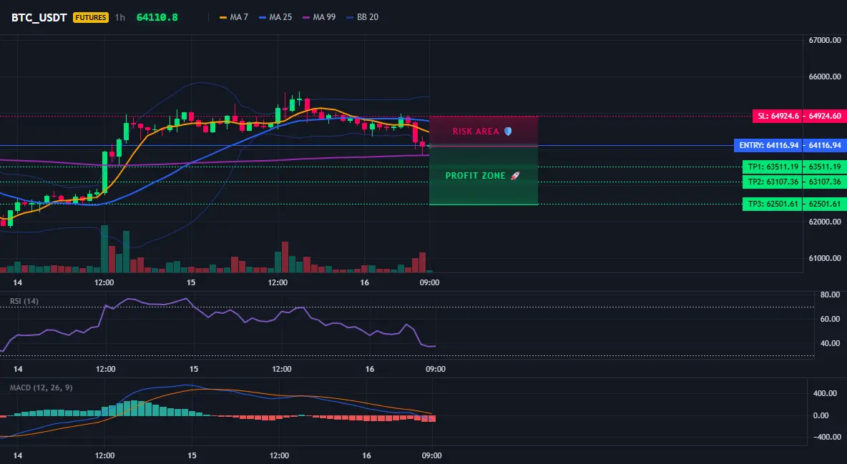The height and width of the screenshot is (464, 847).
Task: Click the 63511.19 price axis tag
Action: [825, 167]
